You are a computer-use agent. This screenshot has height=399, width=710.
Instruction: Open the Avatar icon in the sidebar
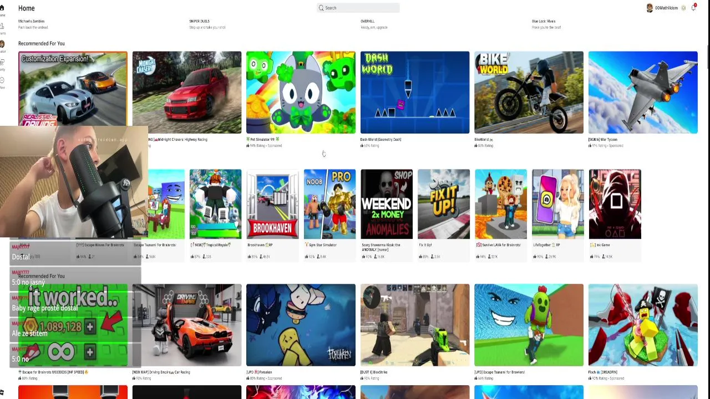2,44
